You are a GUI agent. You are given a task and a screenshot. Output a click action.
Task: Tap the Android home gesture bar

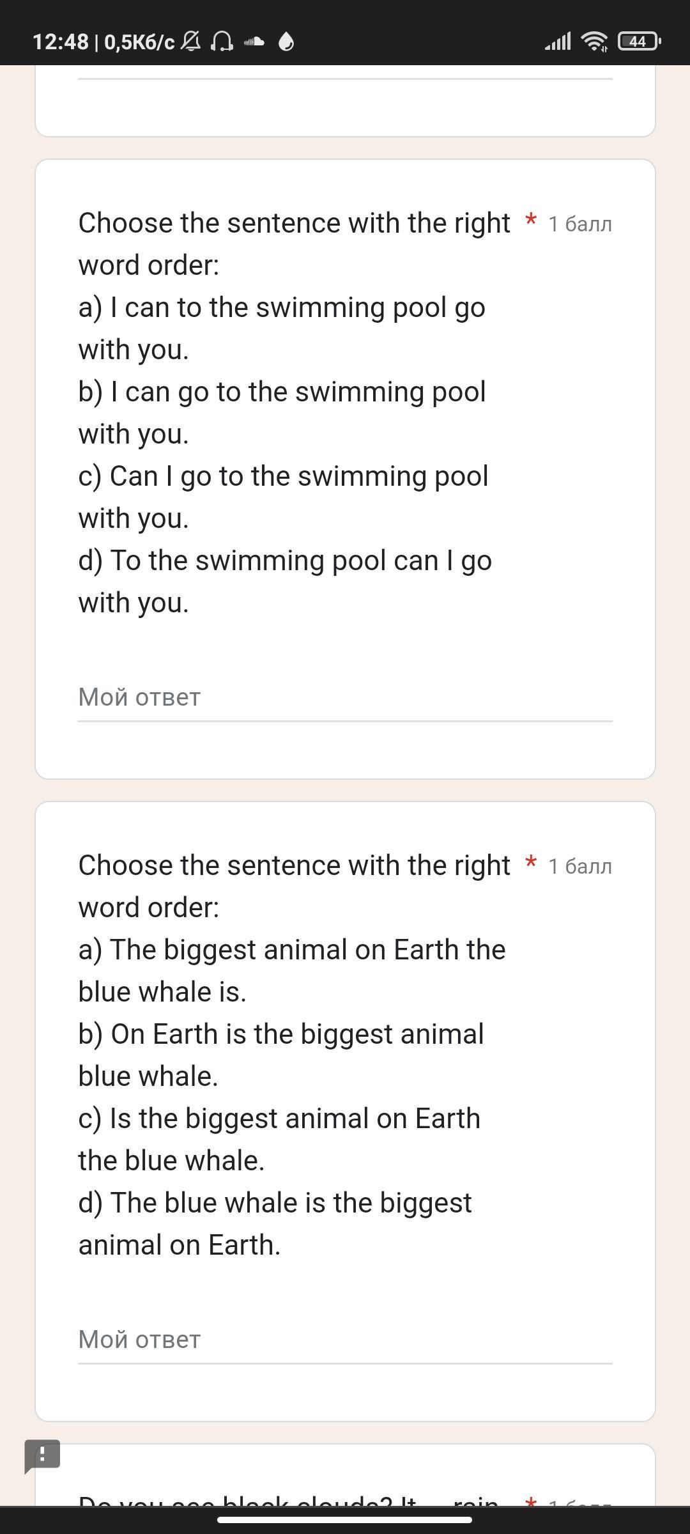[345, 1520]
